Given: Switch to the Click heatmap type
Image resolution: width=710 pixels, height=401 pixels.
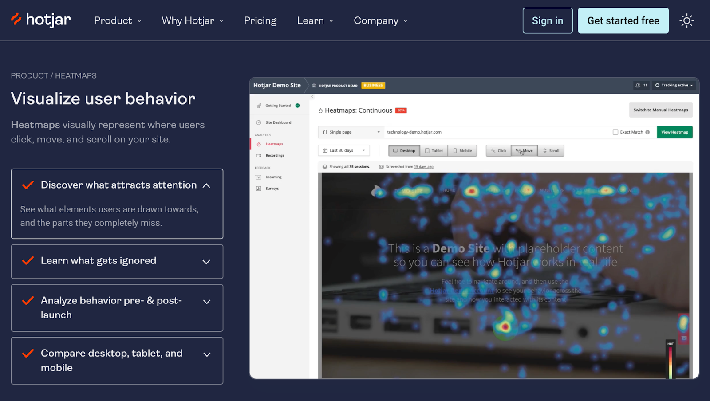Looking at the screenshot, I should 498,151.
